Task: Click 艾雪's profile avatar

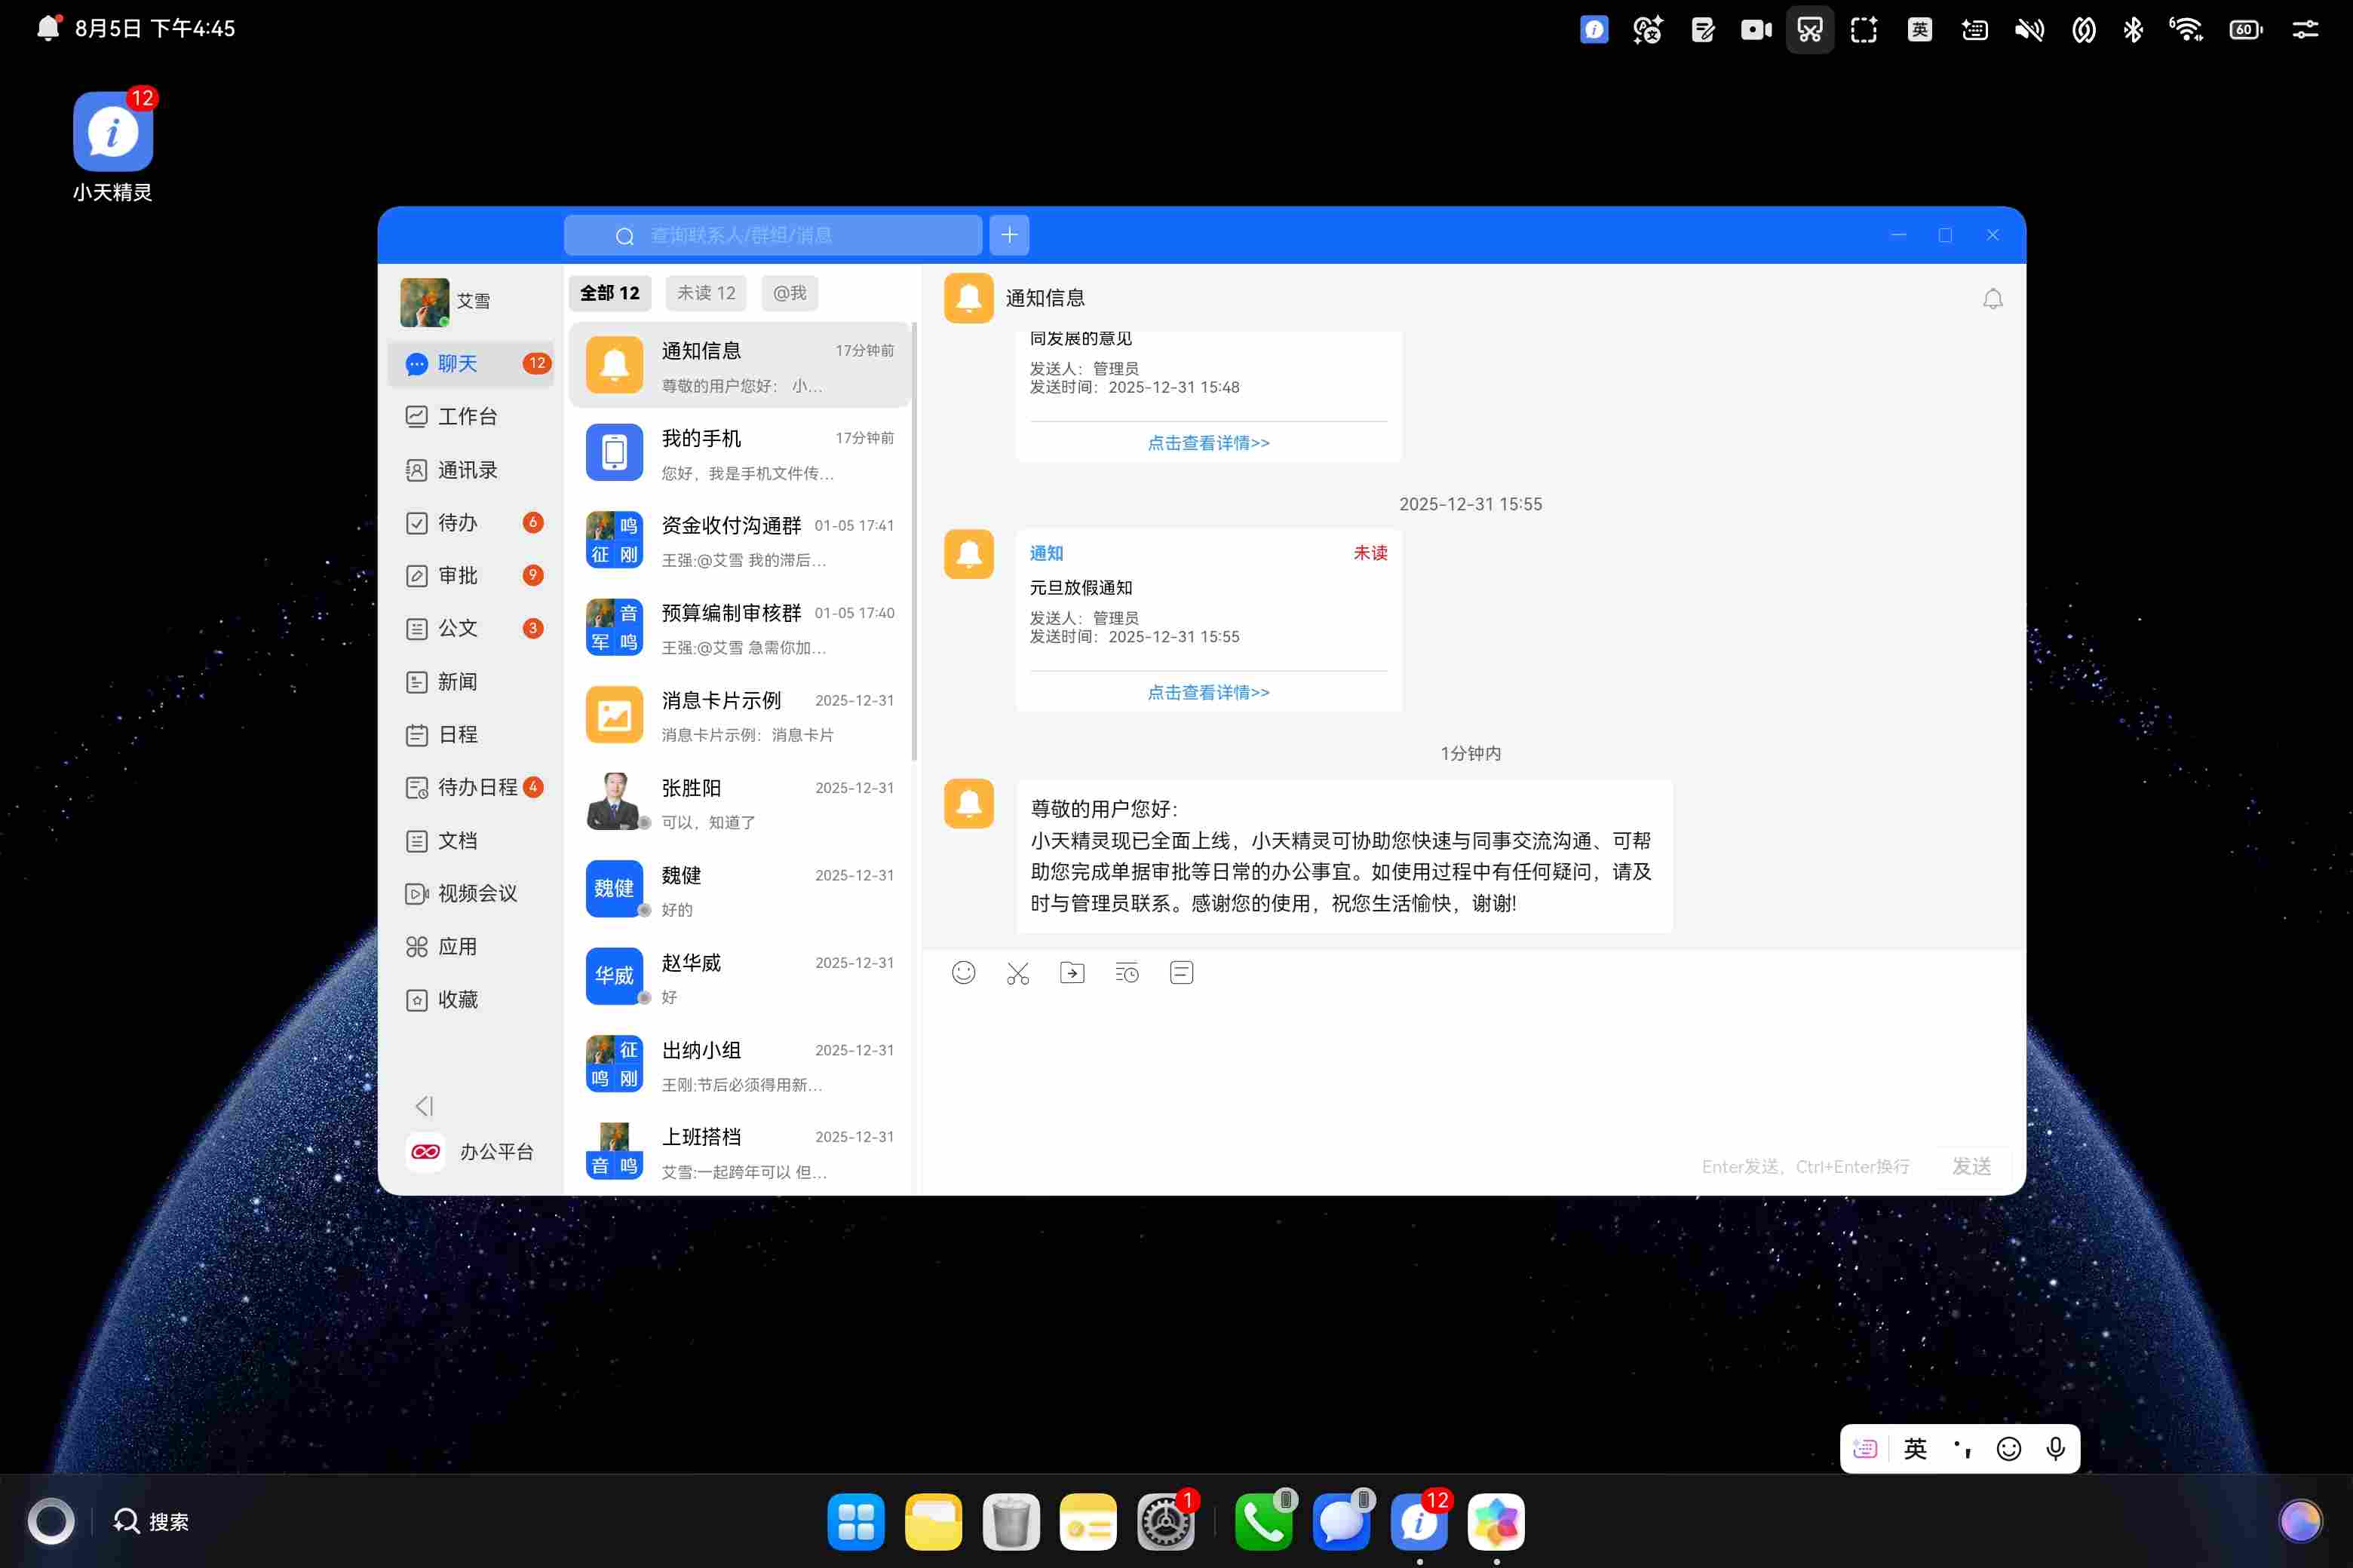Action: pos(424,302)
